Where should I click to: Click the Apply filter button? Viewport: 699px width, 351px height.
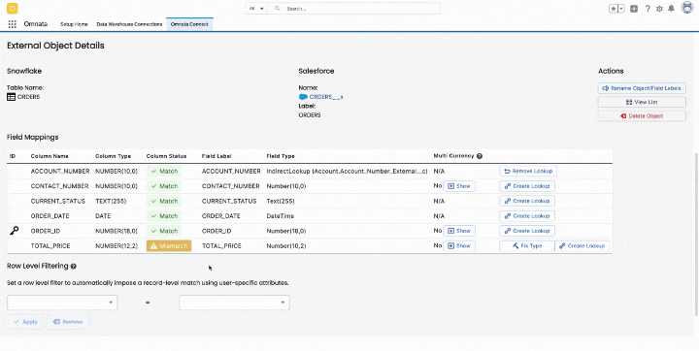click(25, 322)
